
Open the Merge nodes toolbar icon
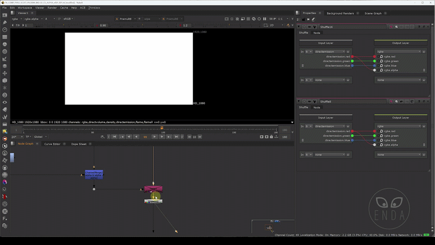[5, 66]
